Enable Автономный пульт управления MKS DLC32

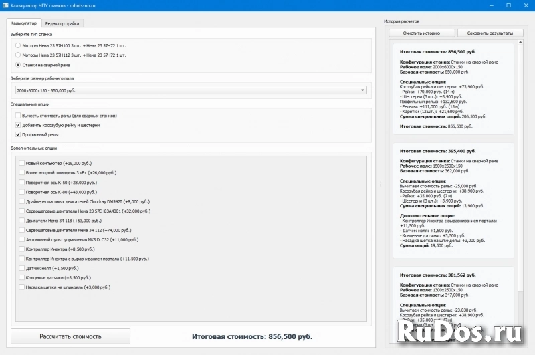click(22, 239)
